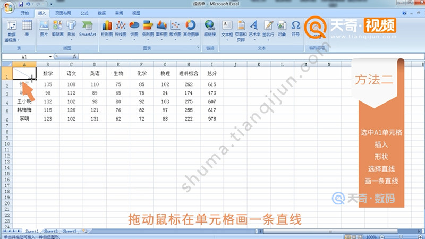Insert a bar chart (条形图)
The image size is (425, 239).
click(x=148, y=30)
